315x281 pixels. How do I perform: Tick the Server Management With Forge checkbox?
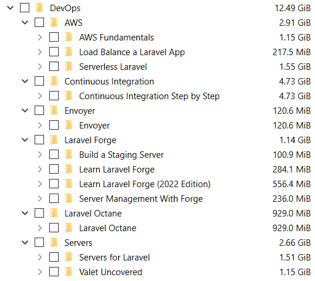point(54,198)
